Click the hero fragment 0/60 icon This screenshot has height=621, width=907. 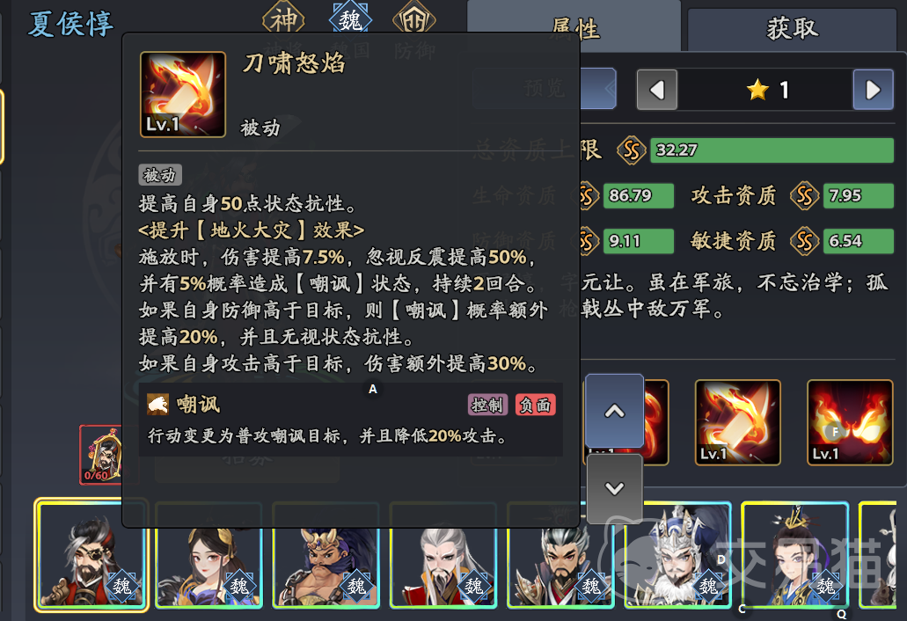(101, 455)
